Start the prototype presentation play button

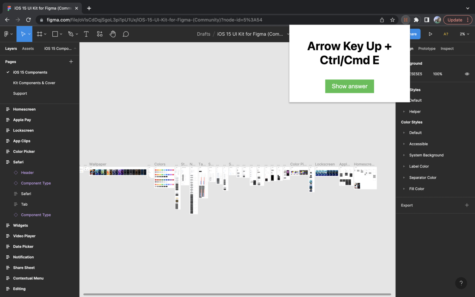point(430,34)
